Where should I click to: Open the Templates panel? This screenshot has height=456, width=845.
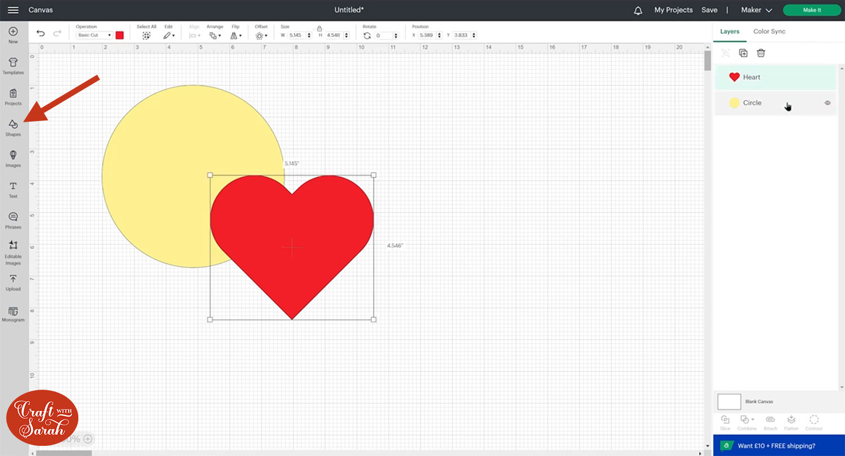tap(13, 65)
